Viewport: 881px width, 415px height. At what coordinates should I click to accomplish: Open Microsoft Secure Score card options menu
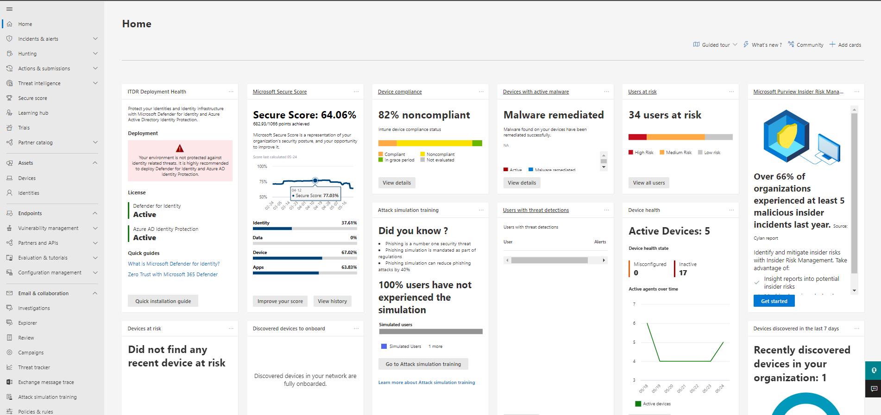tap(356, 92)
